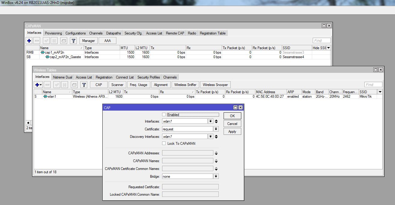Click the Find field in CAPsMAN window
Screen dimensions: 395x205
click(321, 41)
